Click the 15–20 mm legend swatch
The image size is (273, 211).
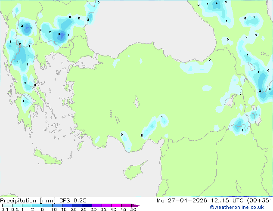[x=67, y=205]
